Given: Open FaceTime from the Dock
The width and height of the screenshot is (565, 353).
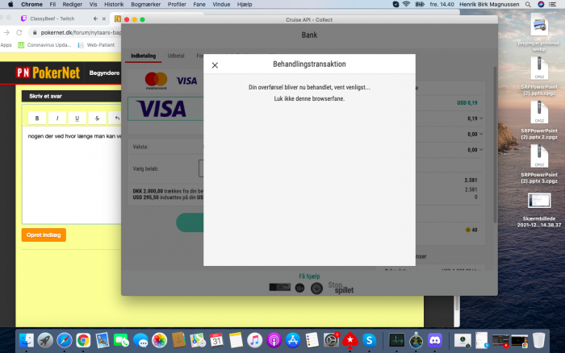Looking at the screenshot, I should click(x=121, y=340).
